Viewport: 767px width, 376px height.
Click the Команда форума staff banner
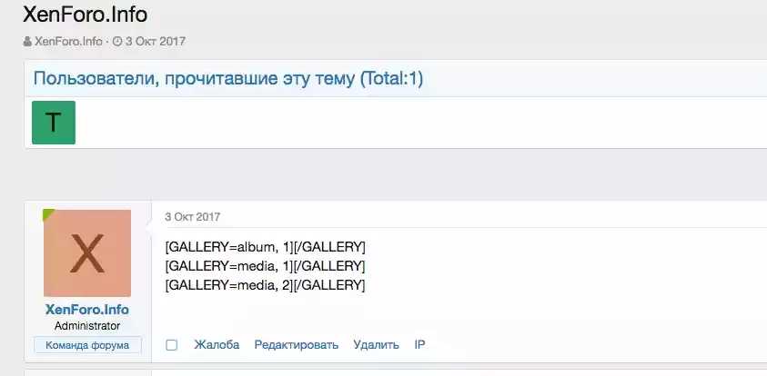click(x=87, y=345)
